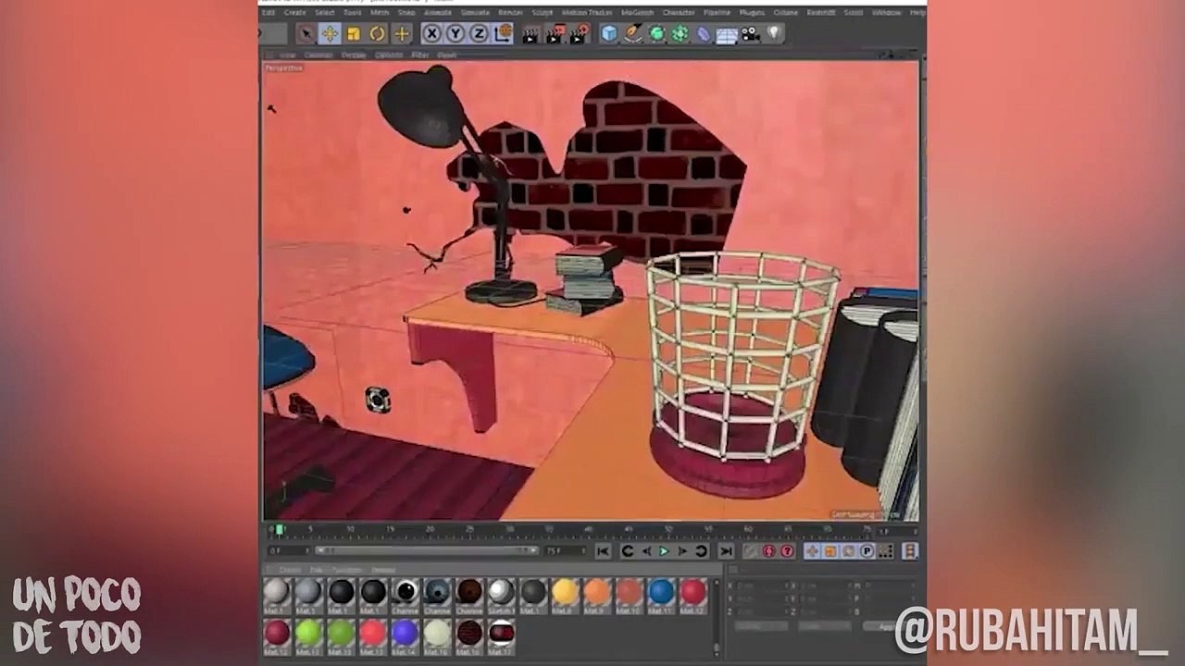
Task: Click the green timeline playhead marker
Action: click(x=280, y=530)
